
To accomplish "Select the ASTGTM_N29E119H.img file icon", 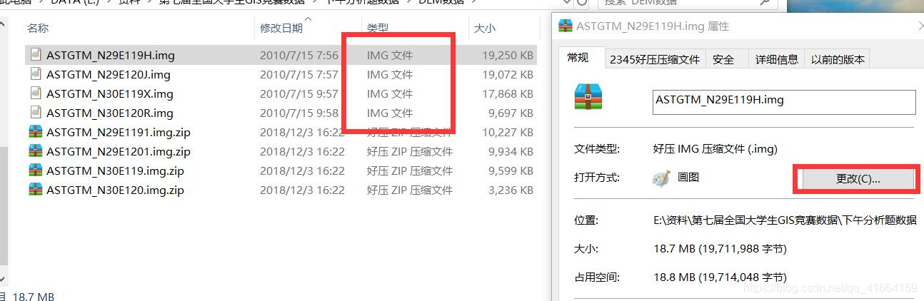I will pyautogui.click(x=36, y=55).
